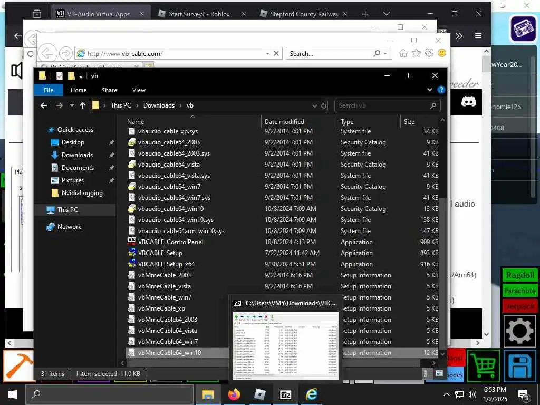Screen dimensions: 540x405
Task: Refresh the vb folder view
Action: [324, 105]
